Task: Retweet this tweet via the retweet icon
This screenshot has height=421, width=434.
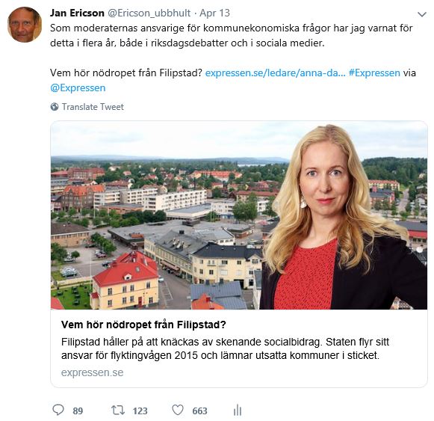Action: coord(118,410)
